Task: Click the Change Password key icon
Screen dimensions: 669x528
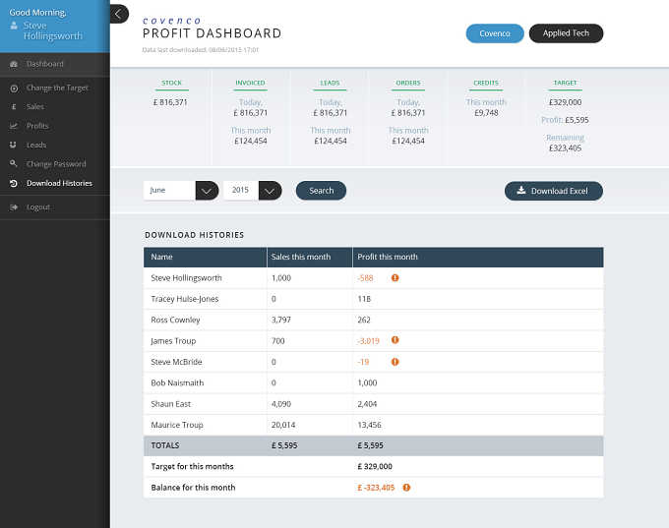Action: pos(14,164)
